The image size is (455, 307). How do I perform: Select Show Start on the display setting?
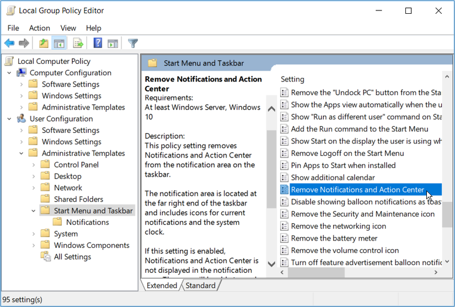click(366, 141)
